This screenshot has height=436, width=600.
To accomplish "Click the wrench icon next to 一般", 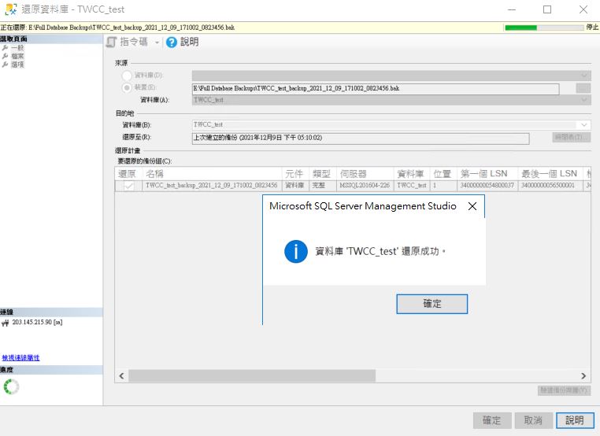I will click(5, 48).
